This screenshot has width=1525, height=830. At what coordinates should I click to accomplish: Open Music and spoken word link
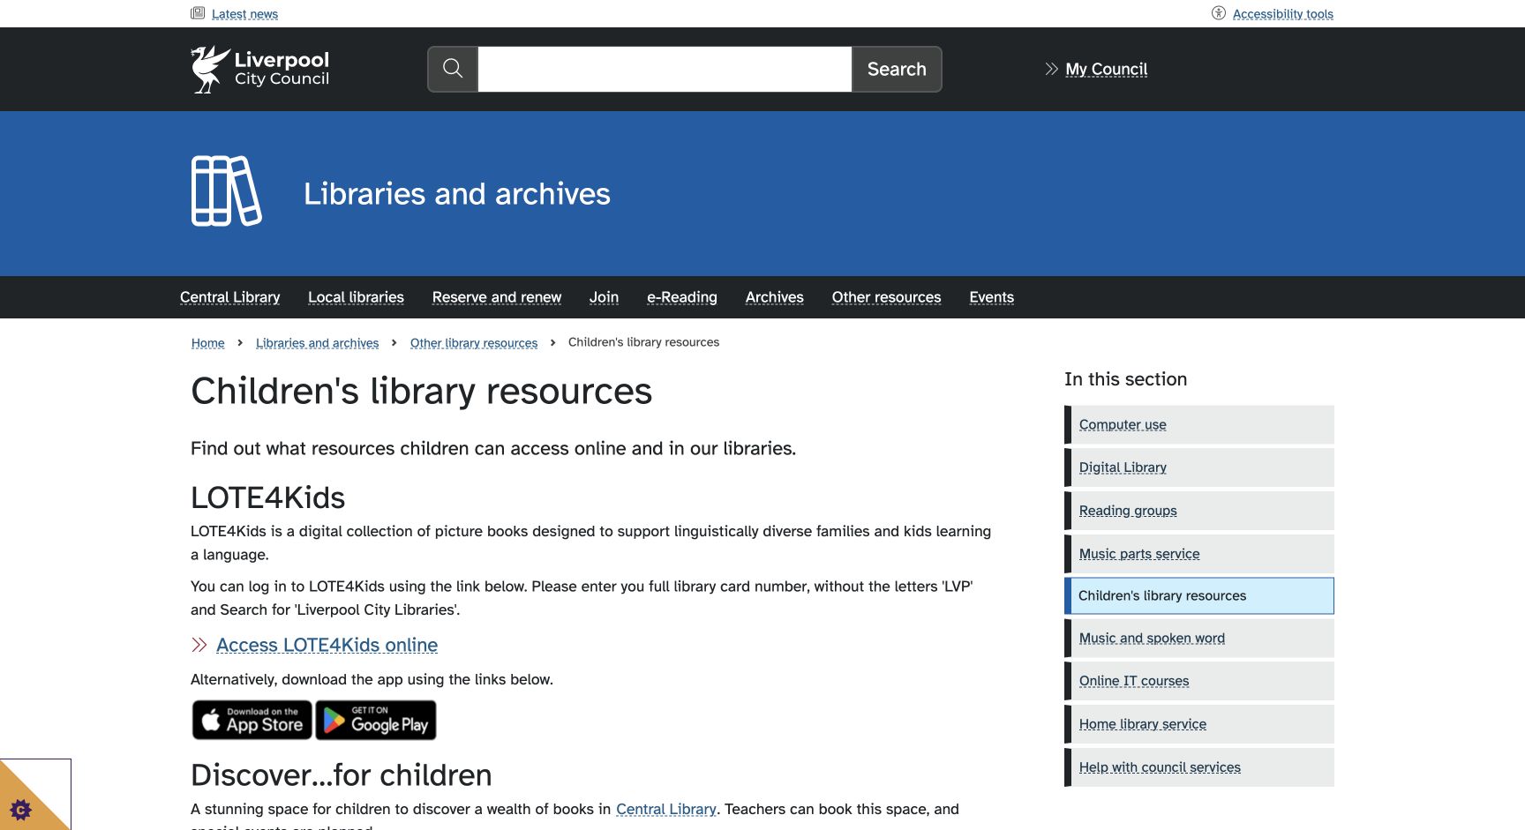point(1199,638)
